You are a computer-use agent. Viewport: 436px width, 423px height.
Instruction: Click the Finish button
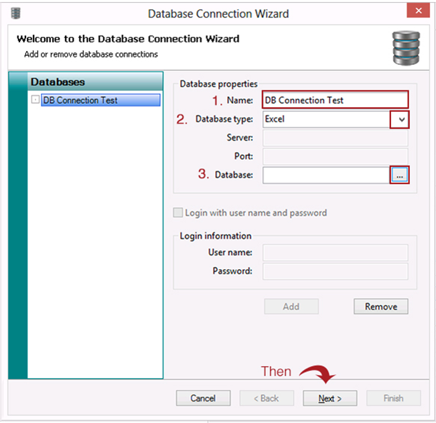coord(393,398)
